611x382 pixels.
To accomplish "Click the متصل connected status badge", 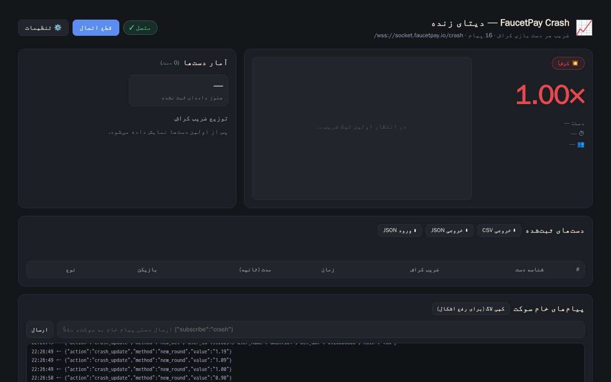I will (x=140, y=28).
